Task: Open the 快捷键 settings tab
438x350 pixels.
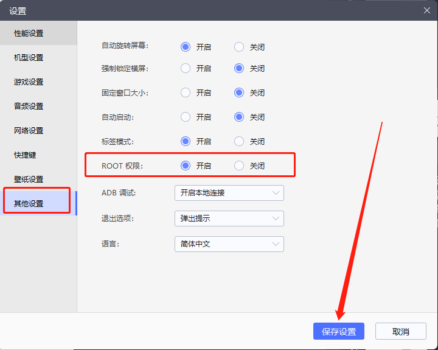Action: pos(38,155)
